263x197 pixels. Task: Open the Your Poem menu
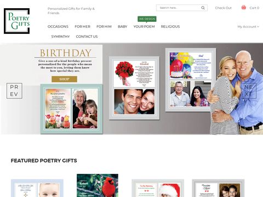pyautogui.click(x=144, y=27)
